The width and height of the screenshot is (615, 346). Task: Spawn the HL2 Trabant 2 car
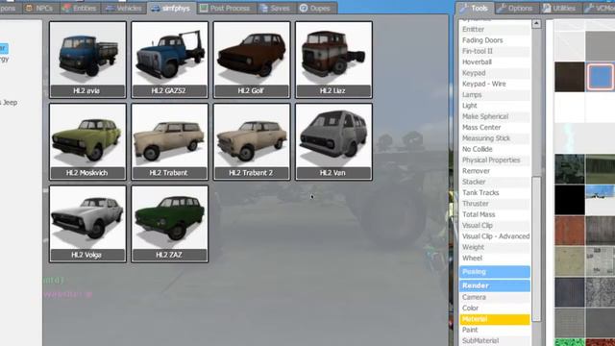[252, 141]
